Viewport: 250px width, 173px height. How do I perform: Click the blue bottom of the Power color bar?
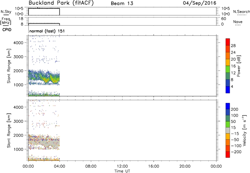coord(228,90)
